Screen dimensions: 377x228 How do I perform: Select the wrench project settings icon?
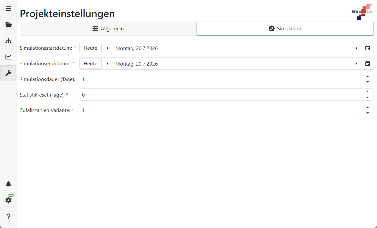tap(8, 73)
